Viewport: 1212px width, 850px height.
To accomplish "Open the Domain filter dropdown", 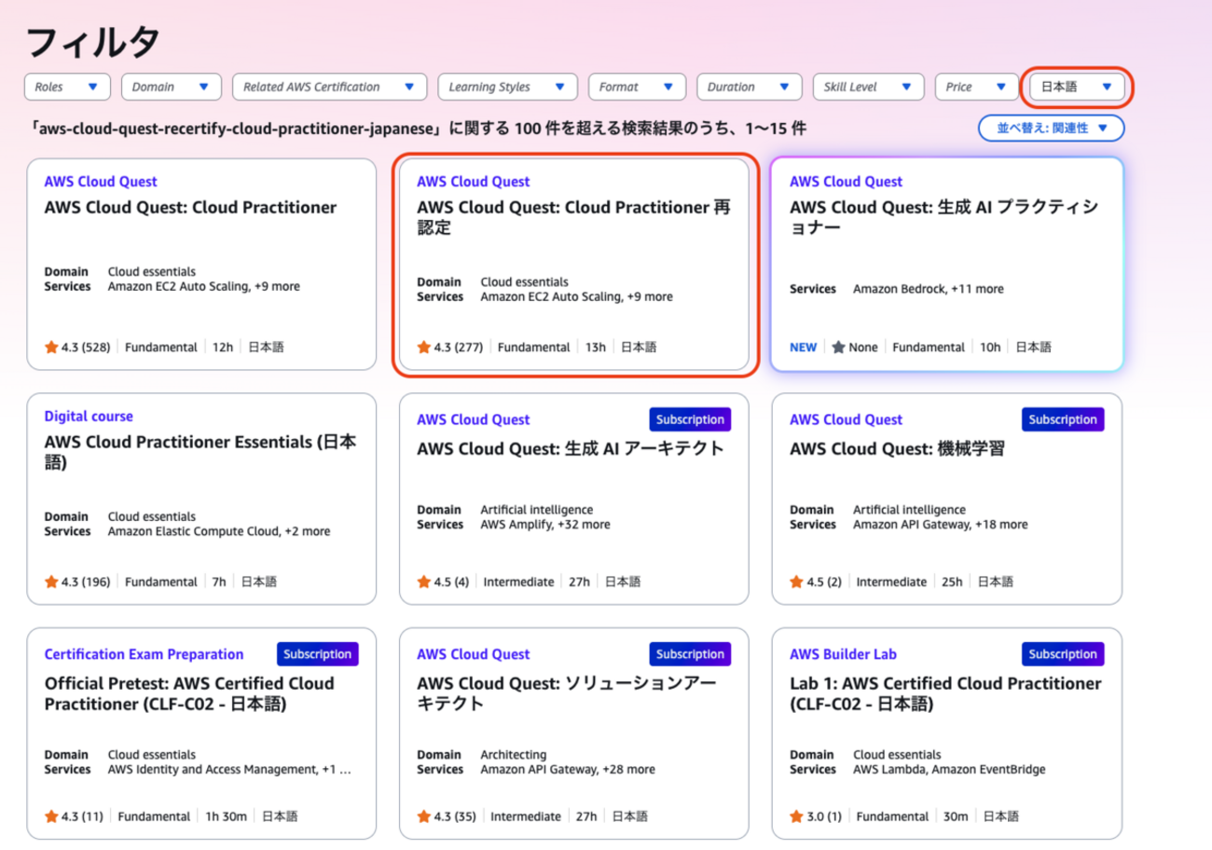I will pyautogui.click(x=171, y=87).
